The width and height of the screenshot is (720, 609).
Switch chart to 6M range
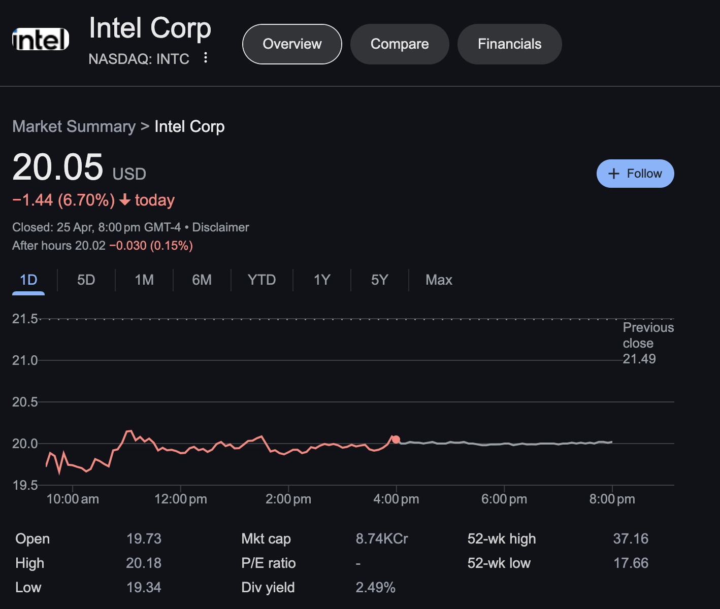[202, 280]
